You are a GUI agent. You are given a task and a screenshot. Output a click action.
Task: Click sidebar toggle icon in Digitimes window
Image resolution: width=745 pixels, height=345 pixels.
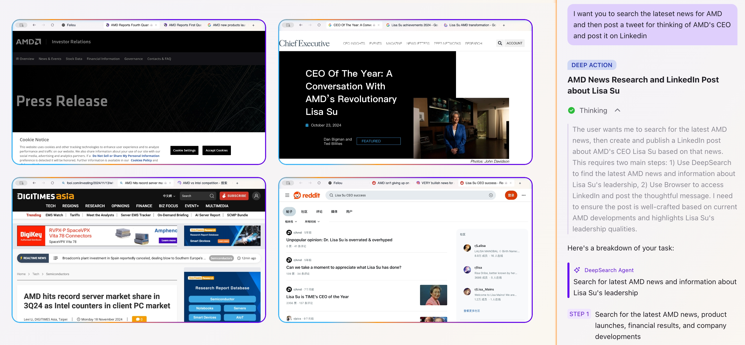pyautogui.click(x=21, y=183)
